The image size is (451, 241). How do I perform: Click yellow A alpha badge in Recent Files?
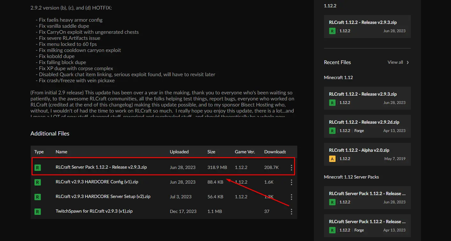point(332,159)
